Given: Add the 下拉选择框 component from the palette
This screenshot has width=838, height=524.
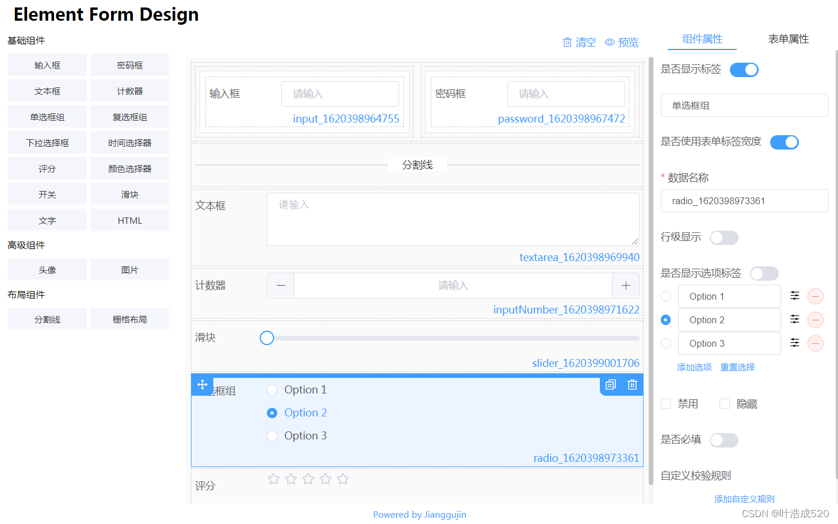Looking at the screenshot, I should 47,143.
